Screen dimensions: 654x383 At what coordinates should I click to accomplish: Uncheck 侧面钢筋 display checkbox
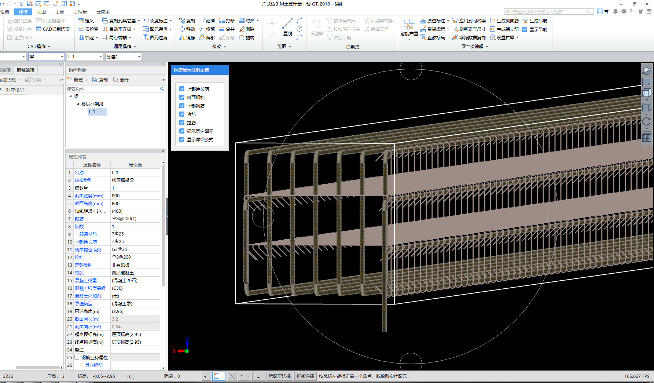tap(182, 97)
